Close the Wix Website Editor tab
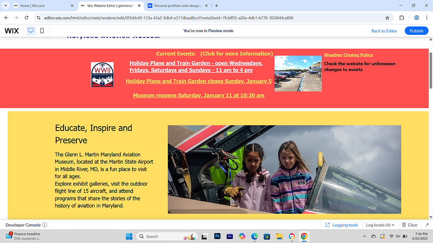433x243 pixels. coord(139,5)
